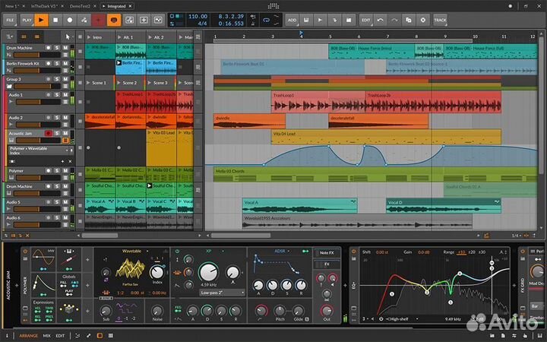The height and width of the screenshot is (342, 547).
Task: Toggle the XP filter power icon
Action: click(x=177, y=251)
